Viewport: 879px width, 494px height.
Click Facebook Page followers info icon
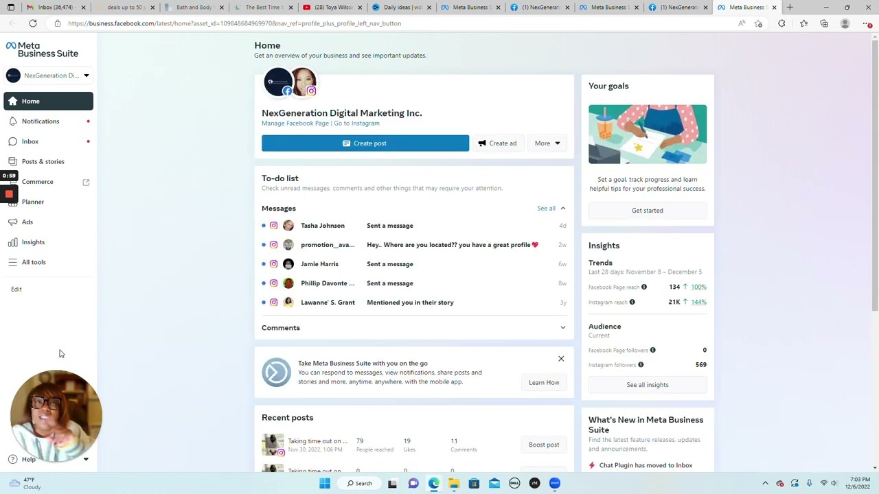click(x=653, y=351)
